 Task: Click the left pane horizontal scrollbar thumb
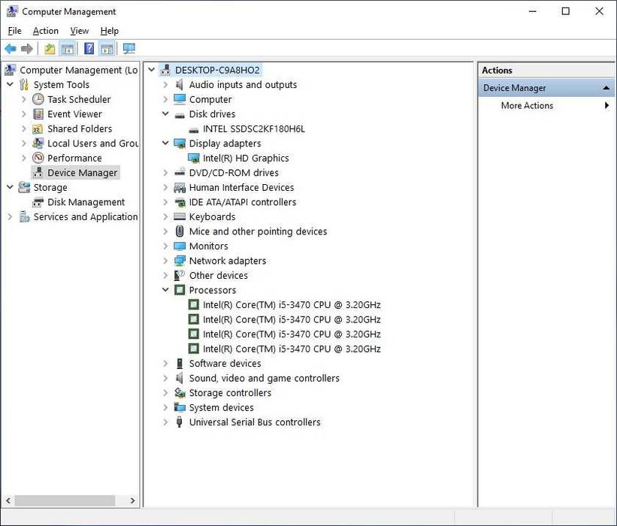coord(65,500)
